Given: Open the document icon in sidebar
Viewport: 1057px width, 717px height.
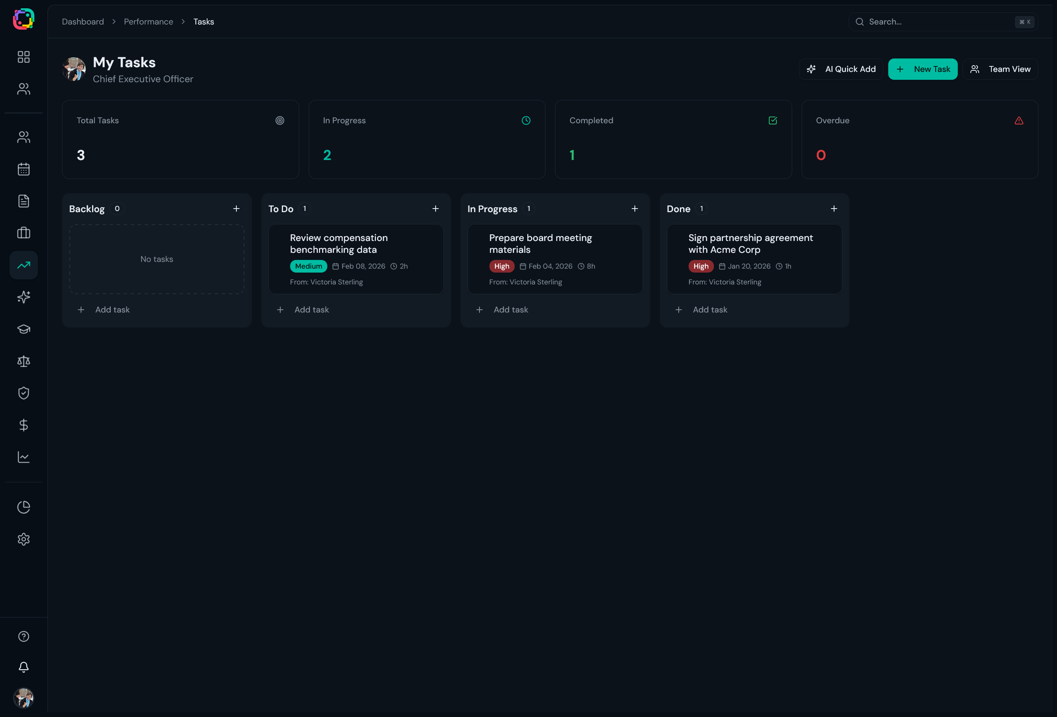Looking at the screenshot, I should point(24,201).
